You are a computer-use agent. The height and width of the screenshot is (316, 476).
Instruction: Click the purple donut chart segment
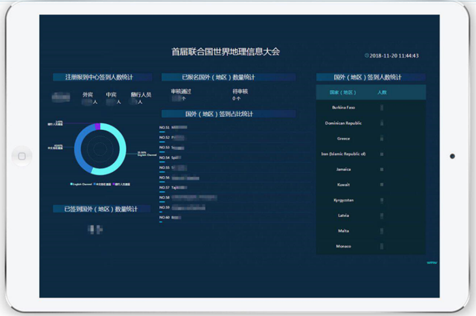(x=98, y=126)
